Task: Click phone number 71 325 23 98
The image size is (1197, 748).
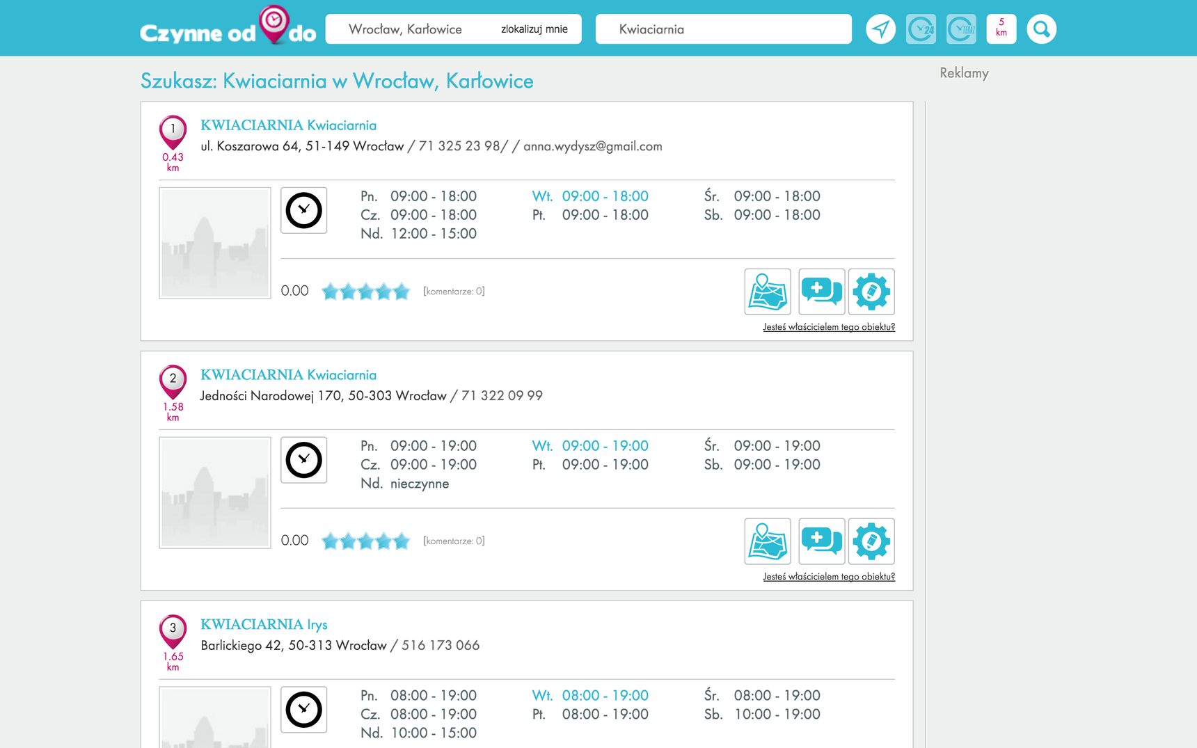Action: pos(459,146)
